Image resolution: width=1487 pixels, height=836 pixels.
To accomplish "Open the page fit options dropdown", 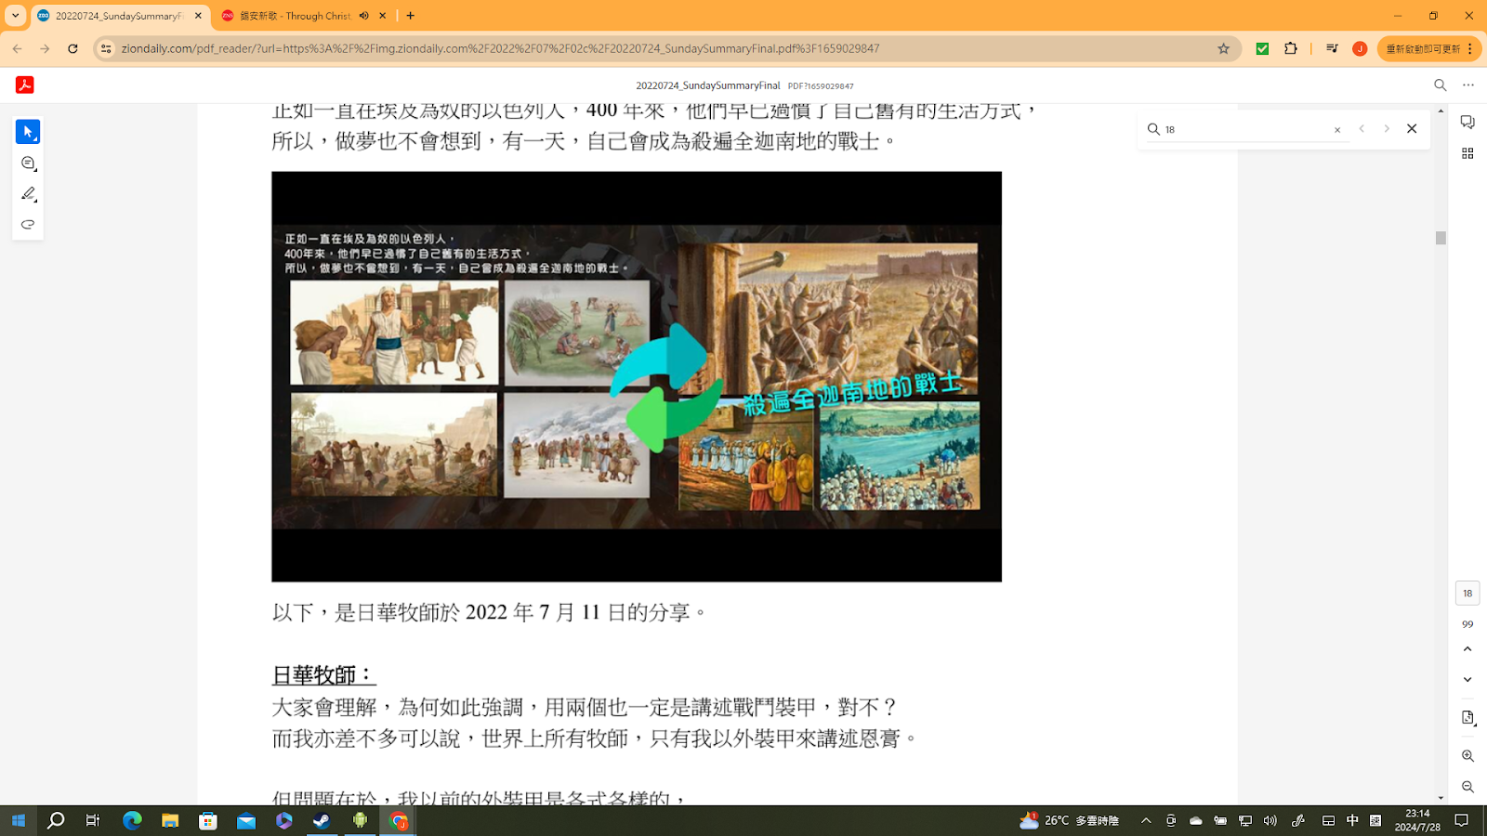I will coord(1467,718).
